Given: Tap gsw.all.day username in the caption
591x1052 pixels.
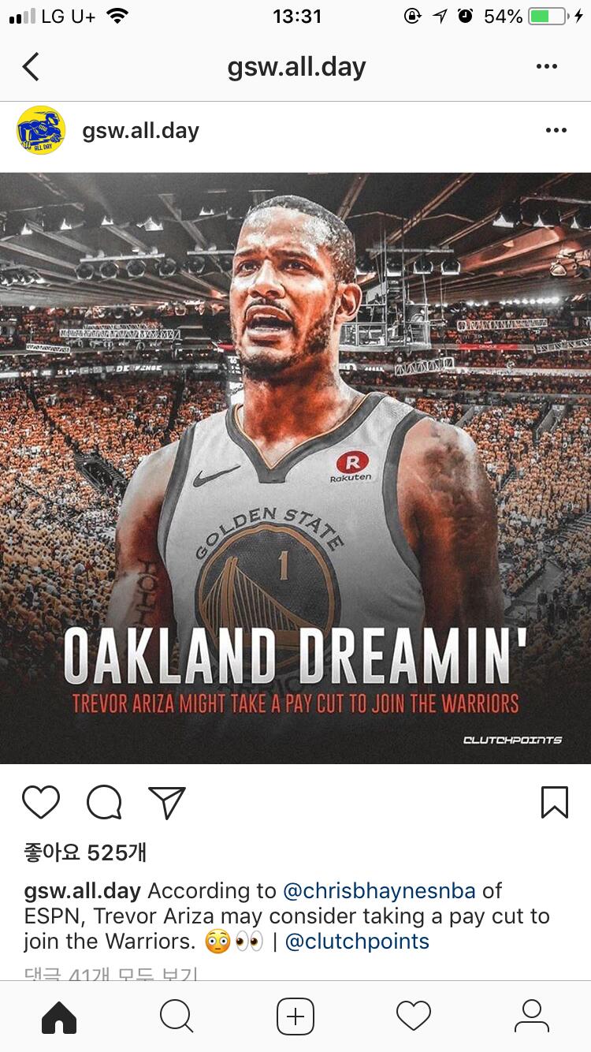Looking at the screenshot, I should tap(82, 891).
